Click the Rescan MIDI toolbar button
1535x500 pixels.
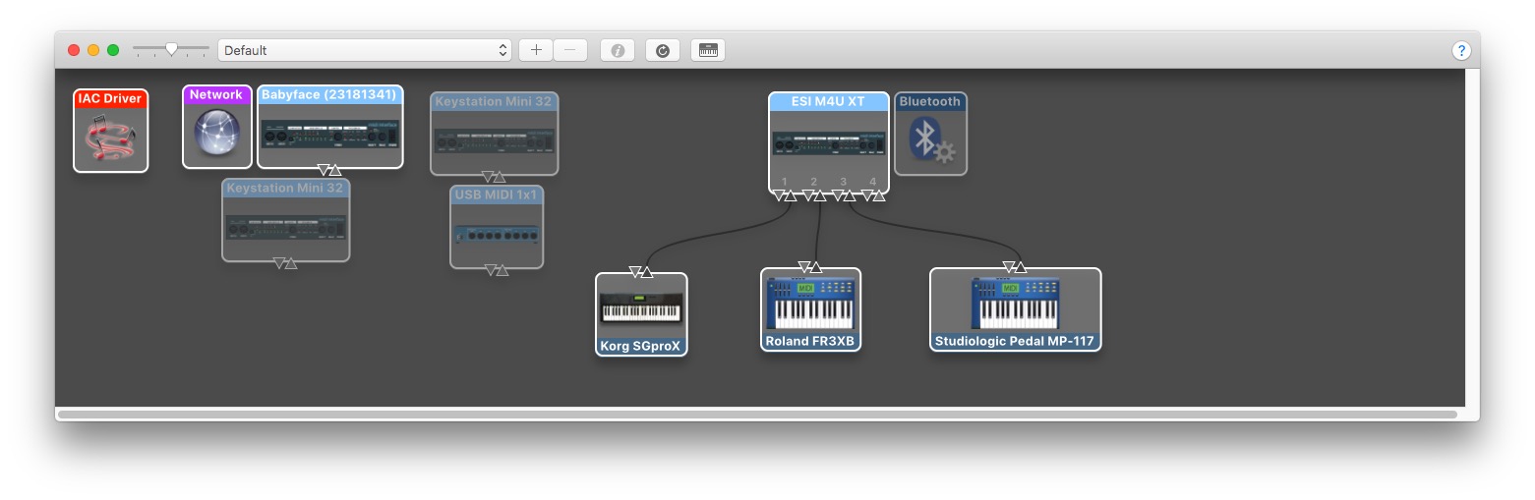663,50
